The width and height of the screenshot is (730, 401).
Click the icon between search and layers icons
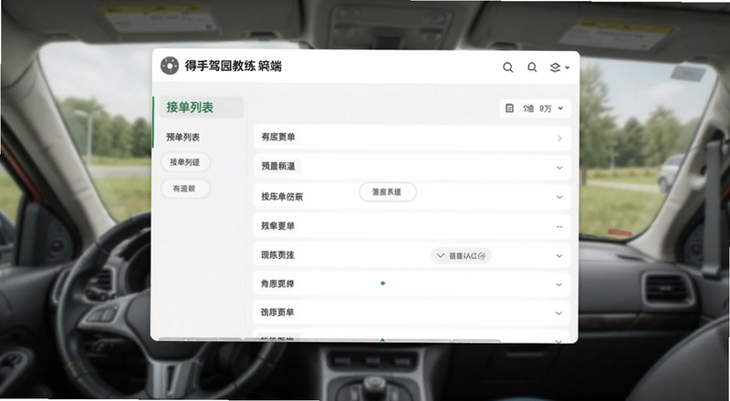pyautogui.click(x=532, y=67)
